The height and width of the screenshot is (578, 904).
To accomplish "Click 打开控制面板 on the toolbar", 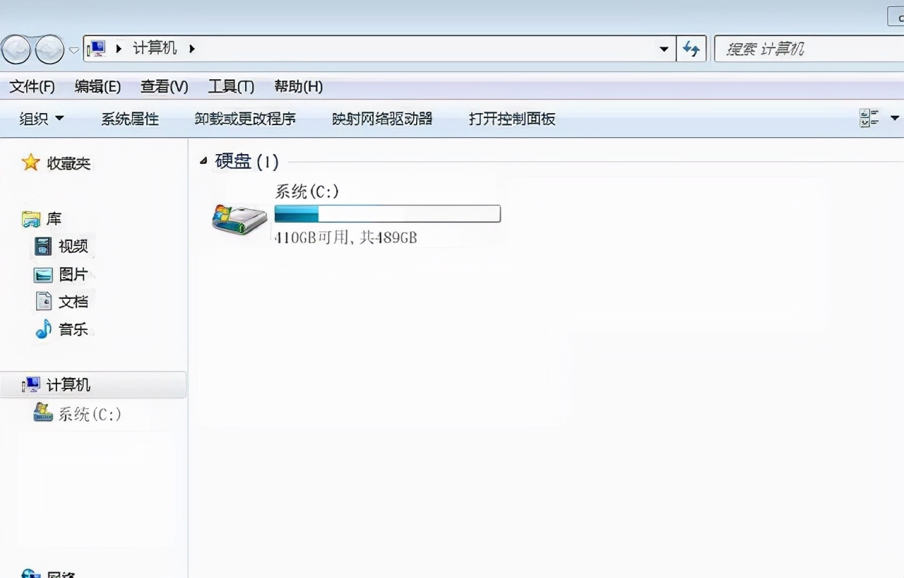I will pyautogui.click(x=513, y=119).
